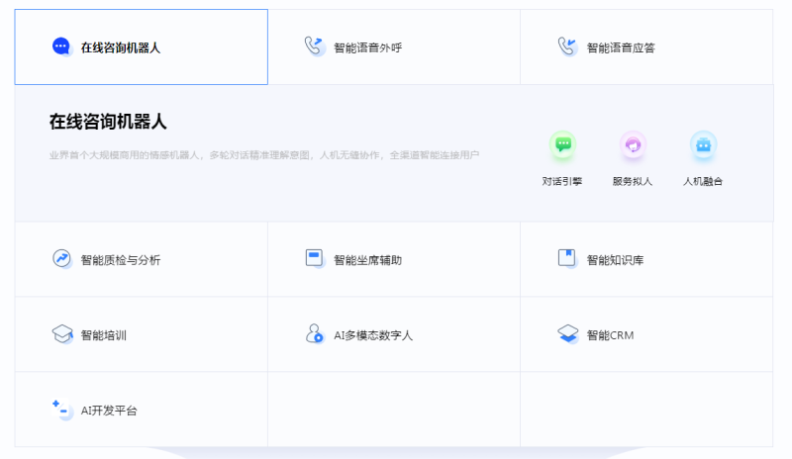
Task: Open the 对话引擎 text link
Action: coord(562,182)
